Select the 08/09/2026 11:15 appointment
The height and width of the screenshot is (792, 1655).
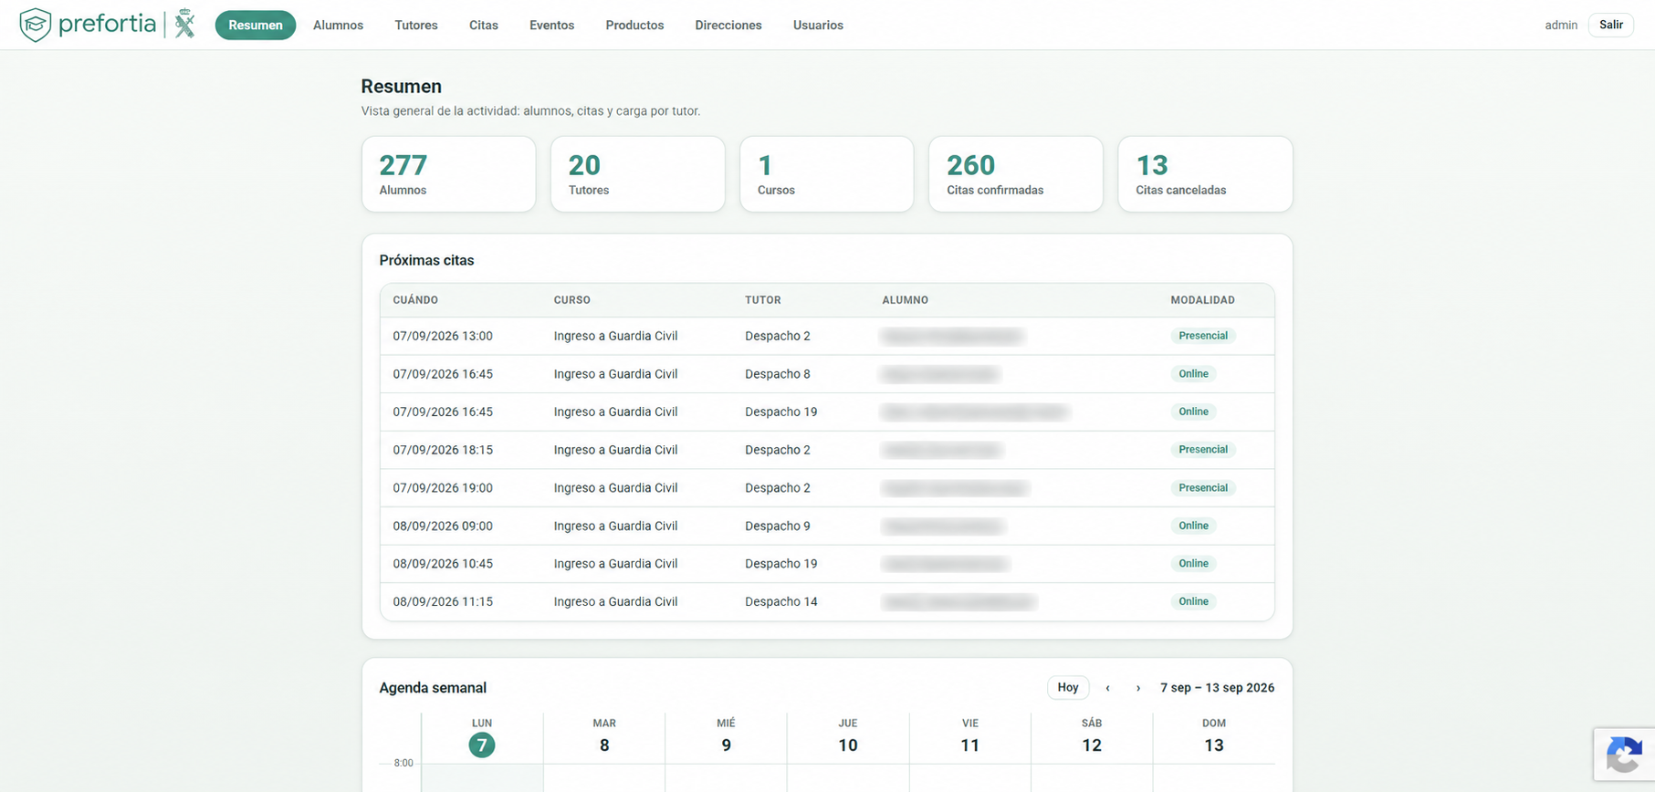(827, 601)
